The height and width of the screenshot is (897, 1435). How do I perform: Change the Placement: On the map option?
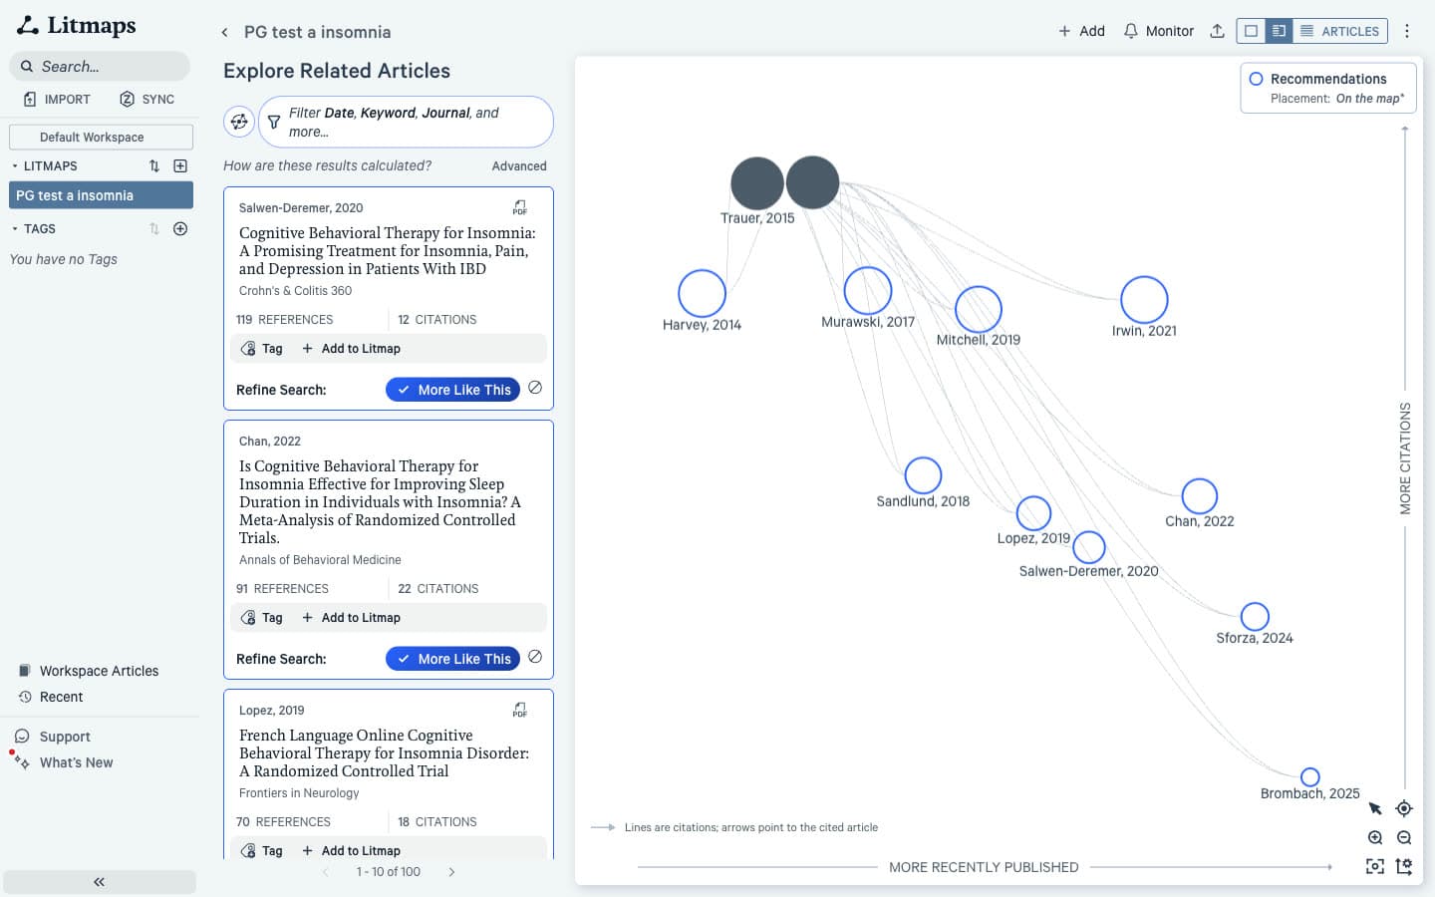pyautogui.click(x=1337, y=98)
